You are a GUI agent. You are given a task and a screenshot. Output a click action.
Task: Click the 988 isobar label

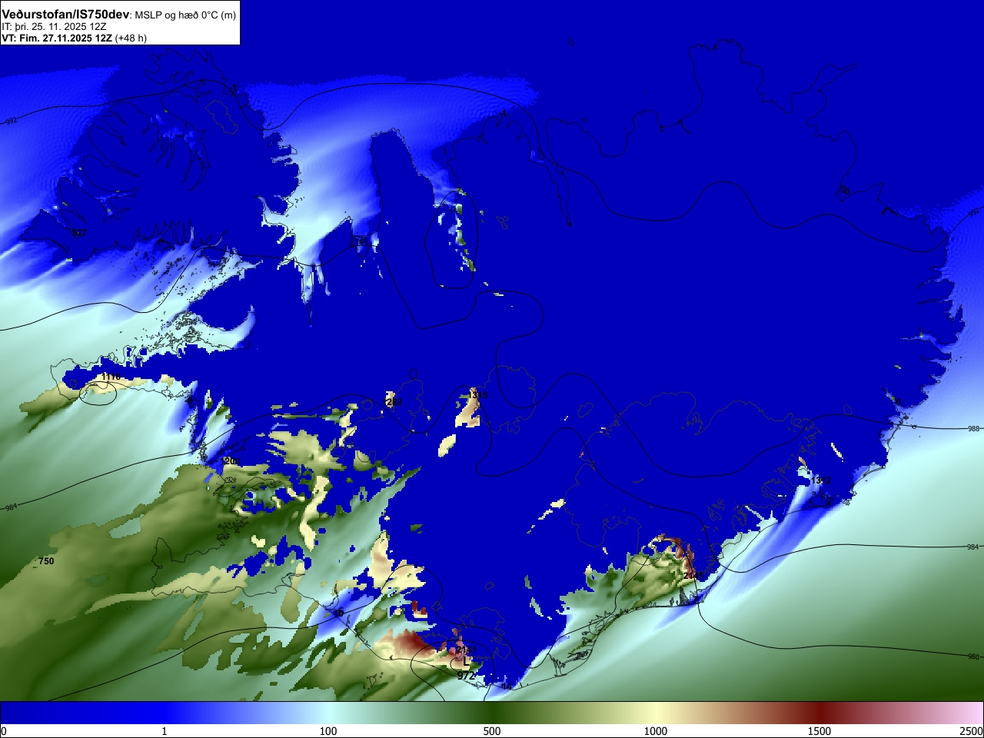click(x=973, y=429)
